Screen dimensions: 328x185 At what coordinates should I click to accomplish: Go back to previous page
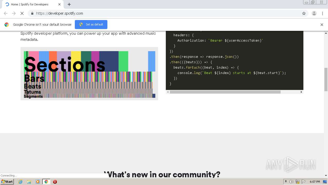coord(6,13)
